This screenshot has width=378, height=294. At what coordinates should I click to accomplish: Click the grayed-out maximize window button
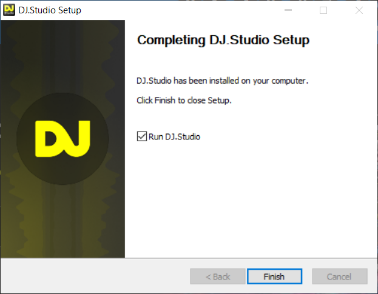[323, 10]
